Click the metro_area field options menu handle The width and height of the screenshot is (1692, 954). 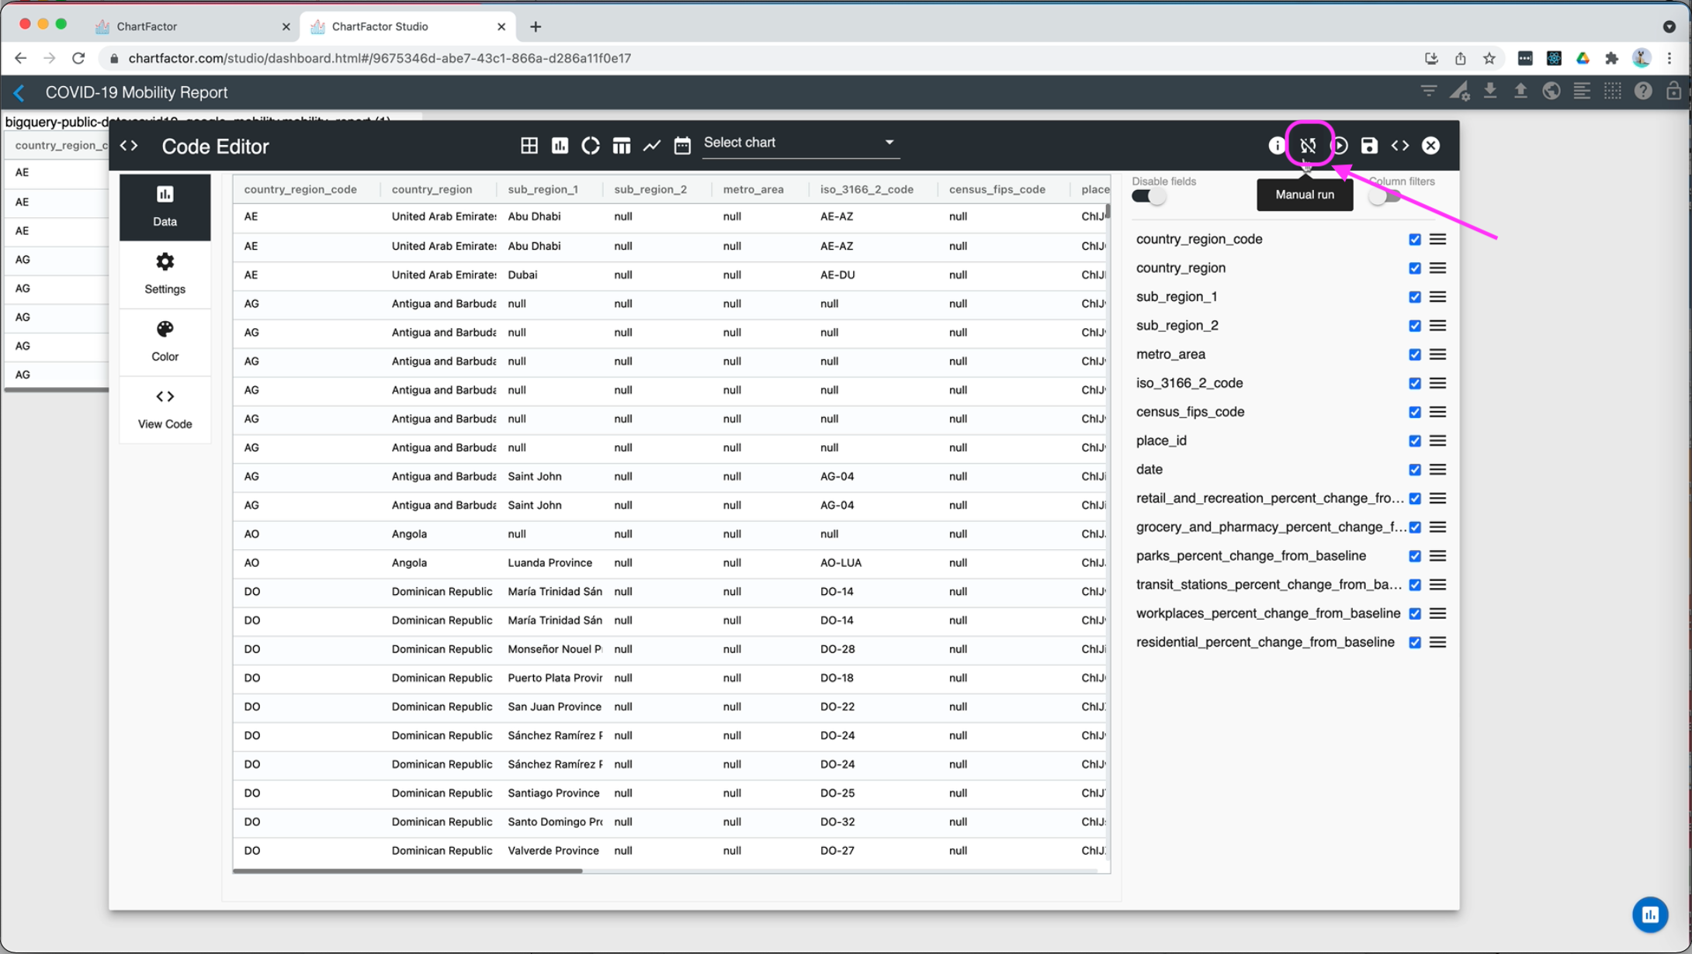pos(1437,354)
